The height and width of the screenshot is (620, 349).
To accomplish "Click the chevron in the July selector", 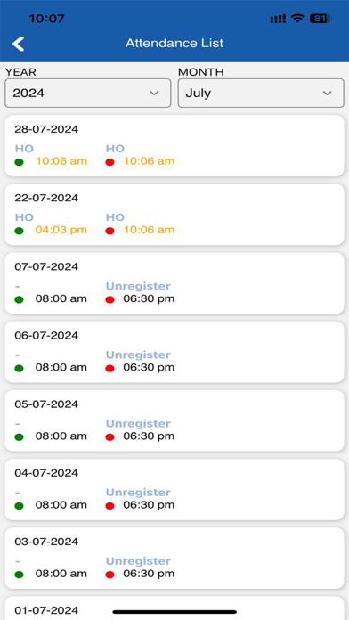I will 327,94.
